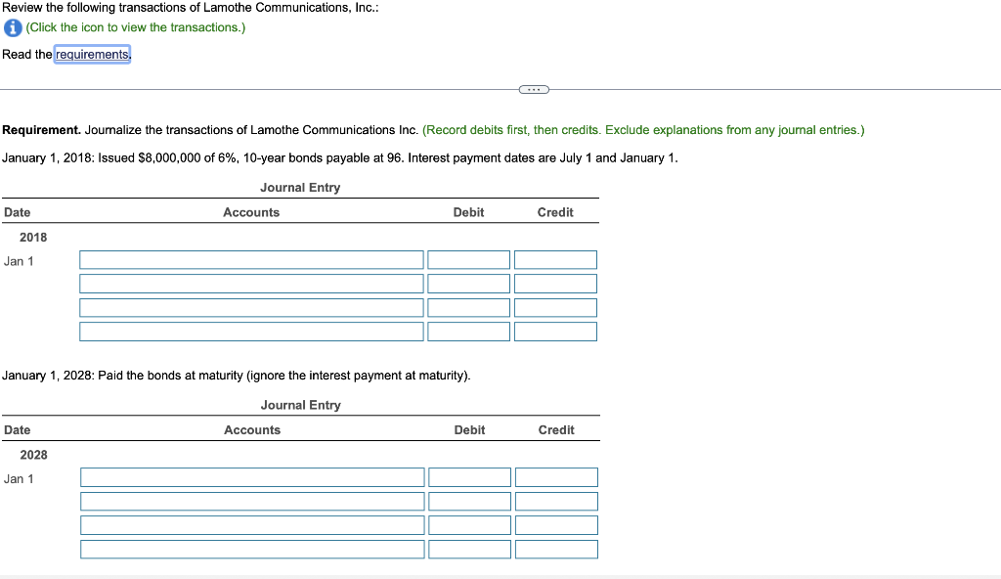Viewport: 1001px width, 579px height.
Task: Click the '2028' year label
Action: click(33, 455)
